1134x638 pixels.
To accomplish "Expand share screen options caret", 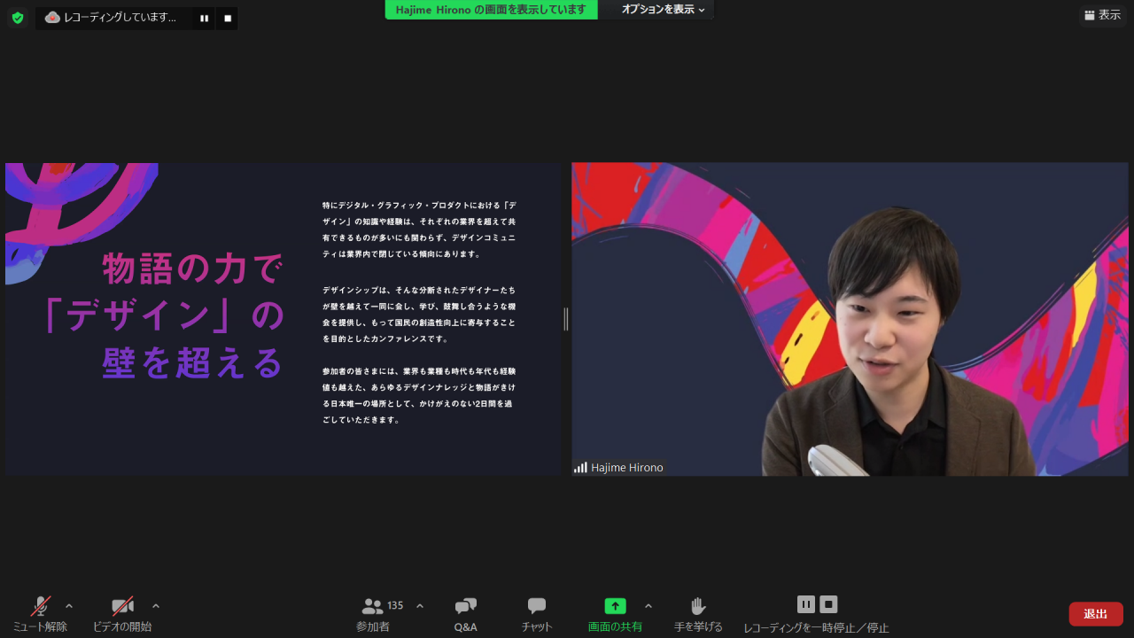I will pos(649,606).
